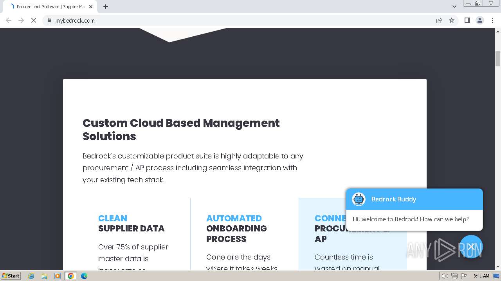Go back to previous page
The height and width of the screenshot is (281, 501).
tap(9, 20)
